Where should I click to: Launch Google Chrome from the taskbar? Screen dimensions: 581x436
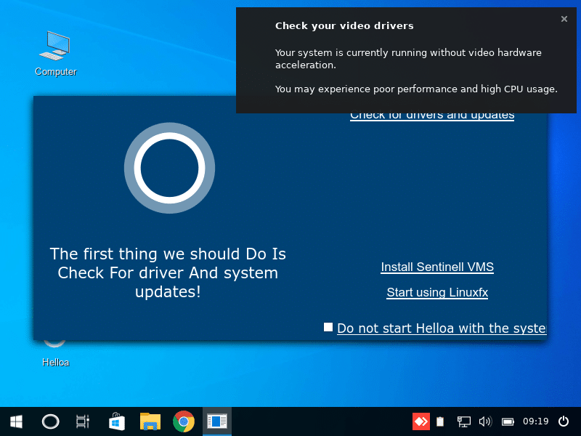click(184, 421)
